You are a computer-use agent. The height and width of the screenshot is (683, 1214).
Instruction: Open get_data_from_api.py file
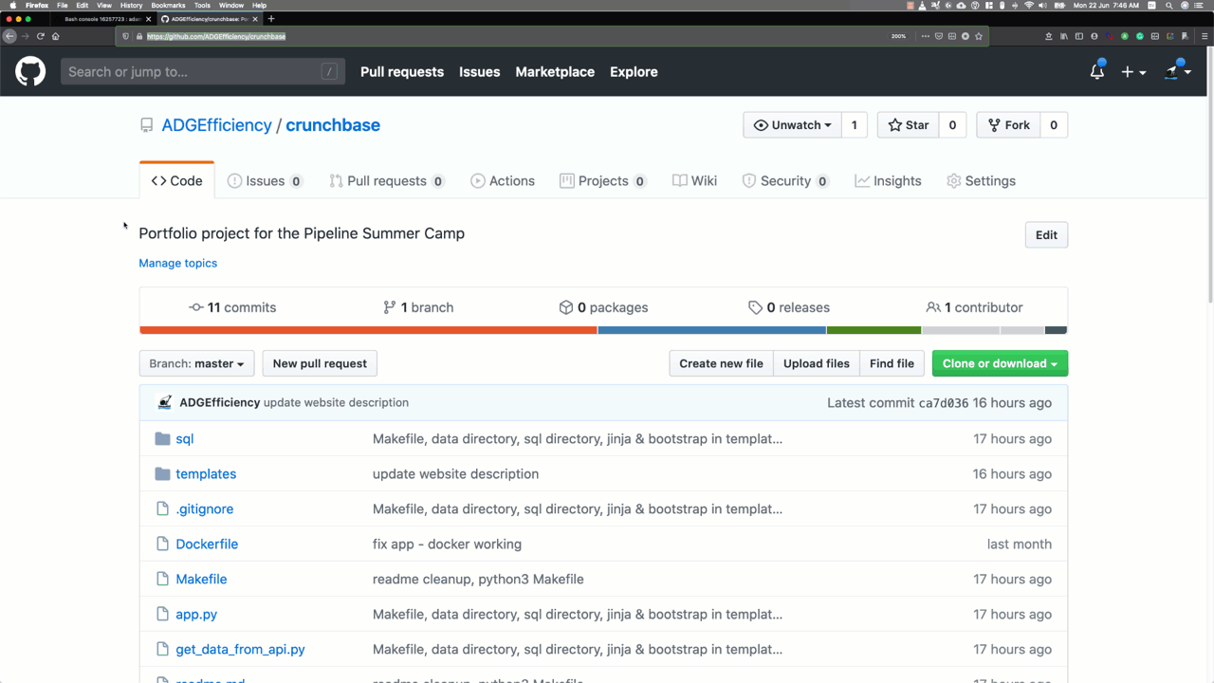coord(240,649)
